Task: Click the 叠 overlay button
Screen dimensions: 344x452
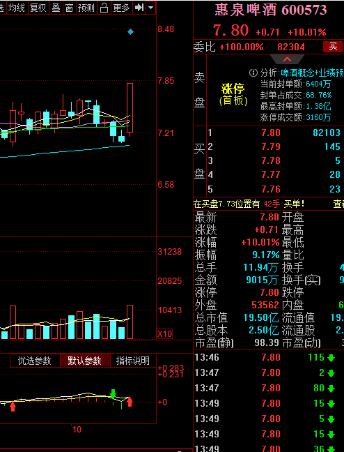Action: pyautogui.click(x=56, y=8)
